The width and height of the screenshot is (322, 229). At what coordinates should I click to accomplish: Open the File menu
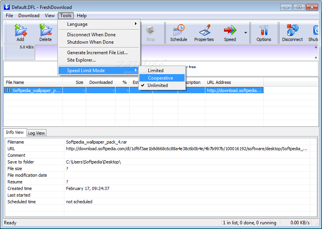9,16
